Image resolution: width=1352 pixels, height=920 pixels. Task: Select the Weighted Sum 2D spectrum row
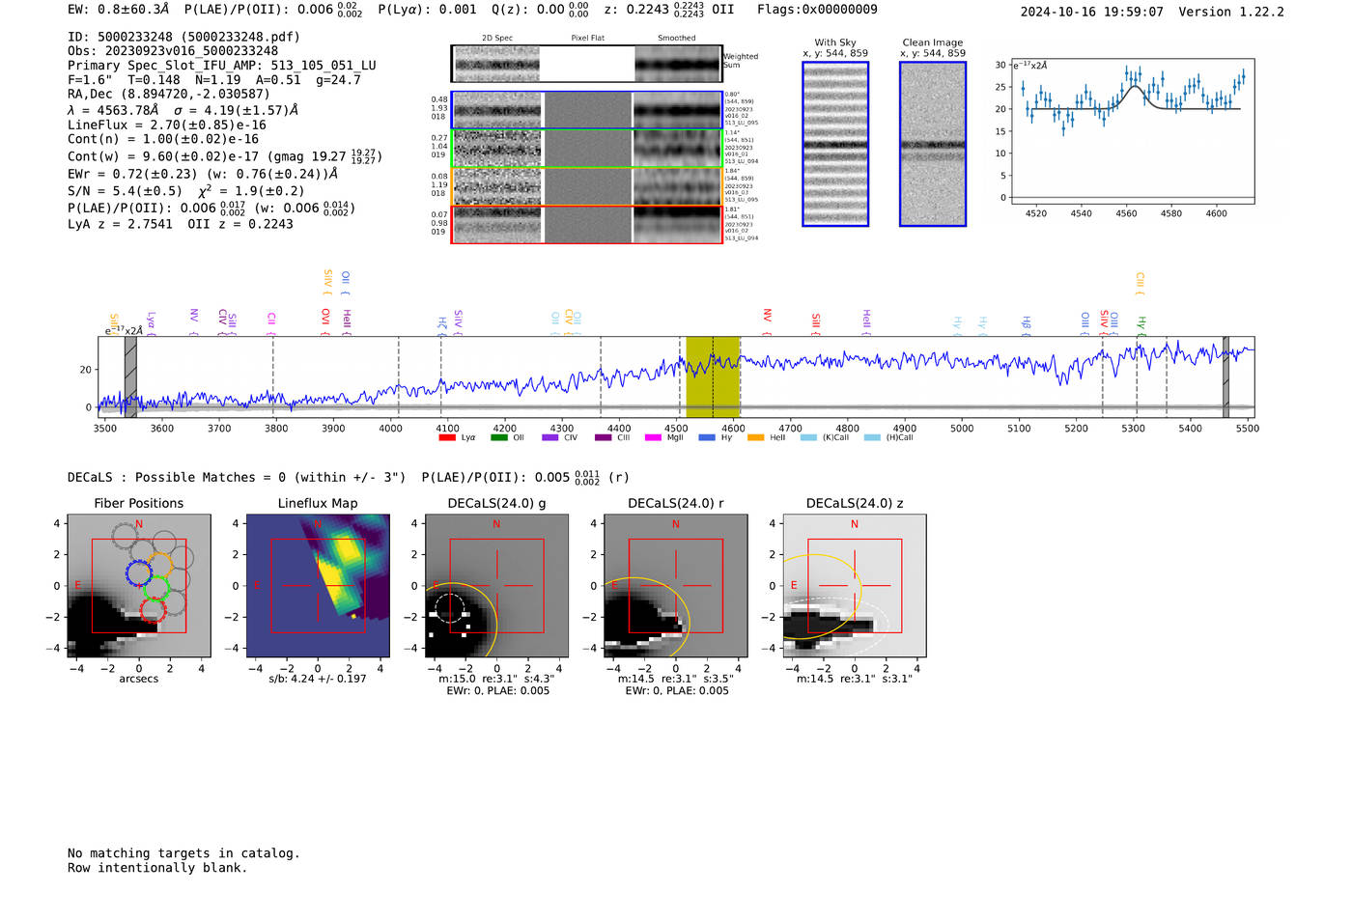pos(586,64)
